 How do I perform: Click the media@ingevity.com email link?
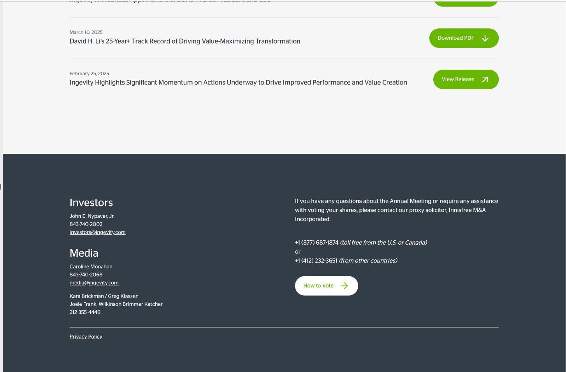(x=94, y=283)
